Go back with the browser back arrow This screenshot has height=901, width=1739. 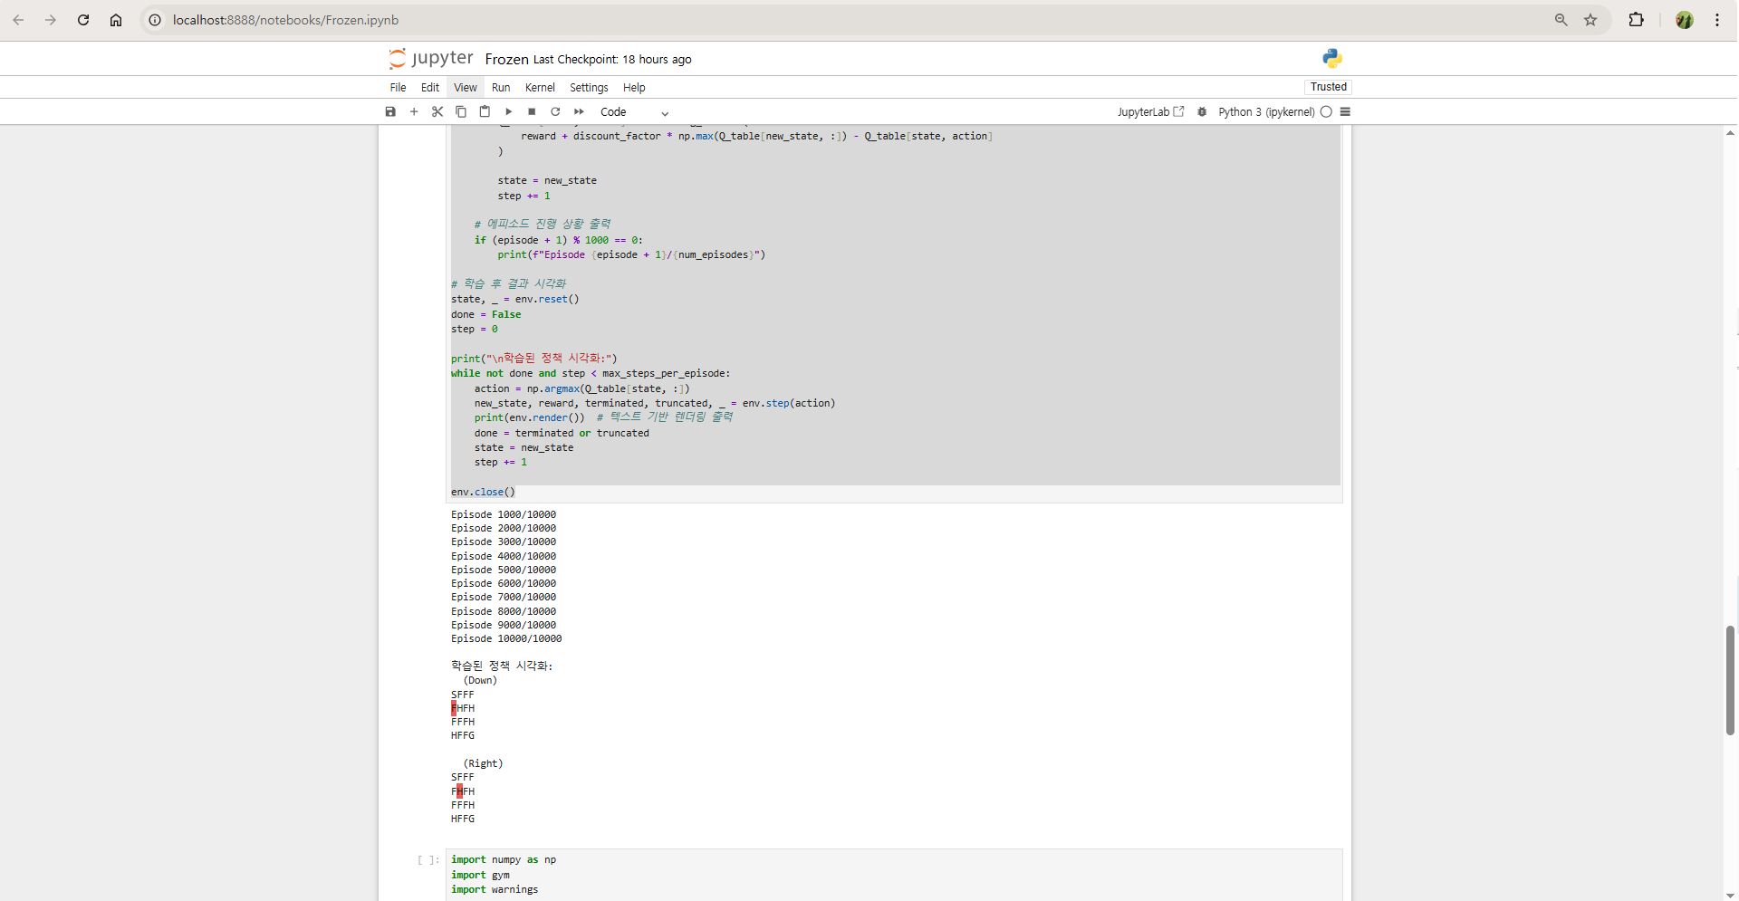coord(18,20)
